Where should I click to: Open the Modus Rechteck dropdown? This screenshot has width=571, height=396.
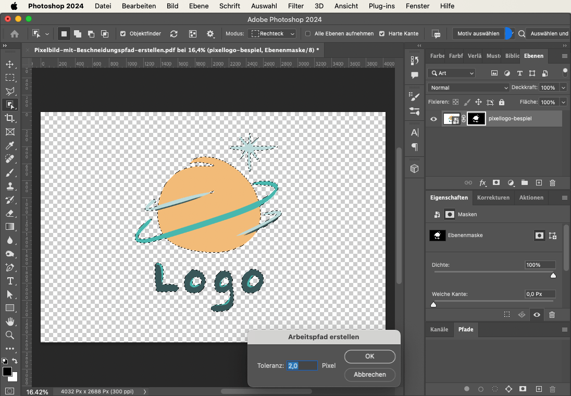(273, 34)
